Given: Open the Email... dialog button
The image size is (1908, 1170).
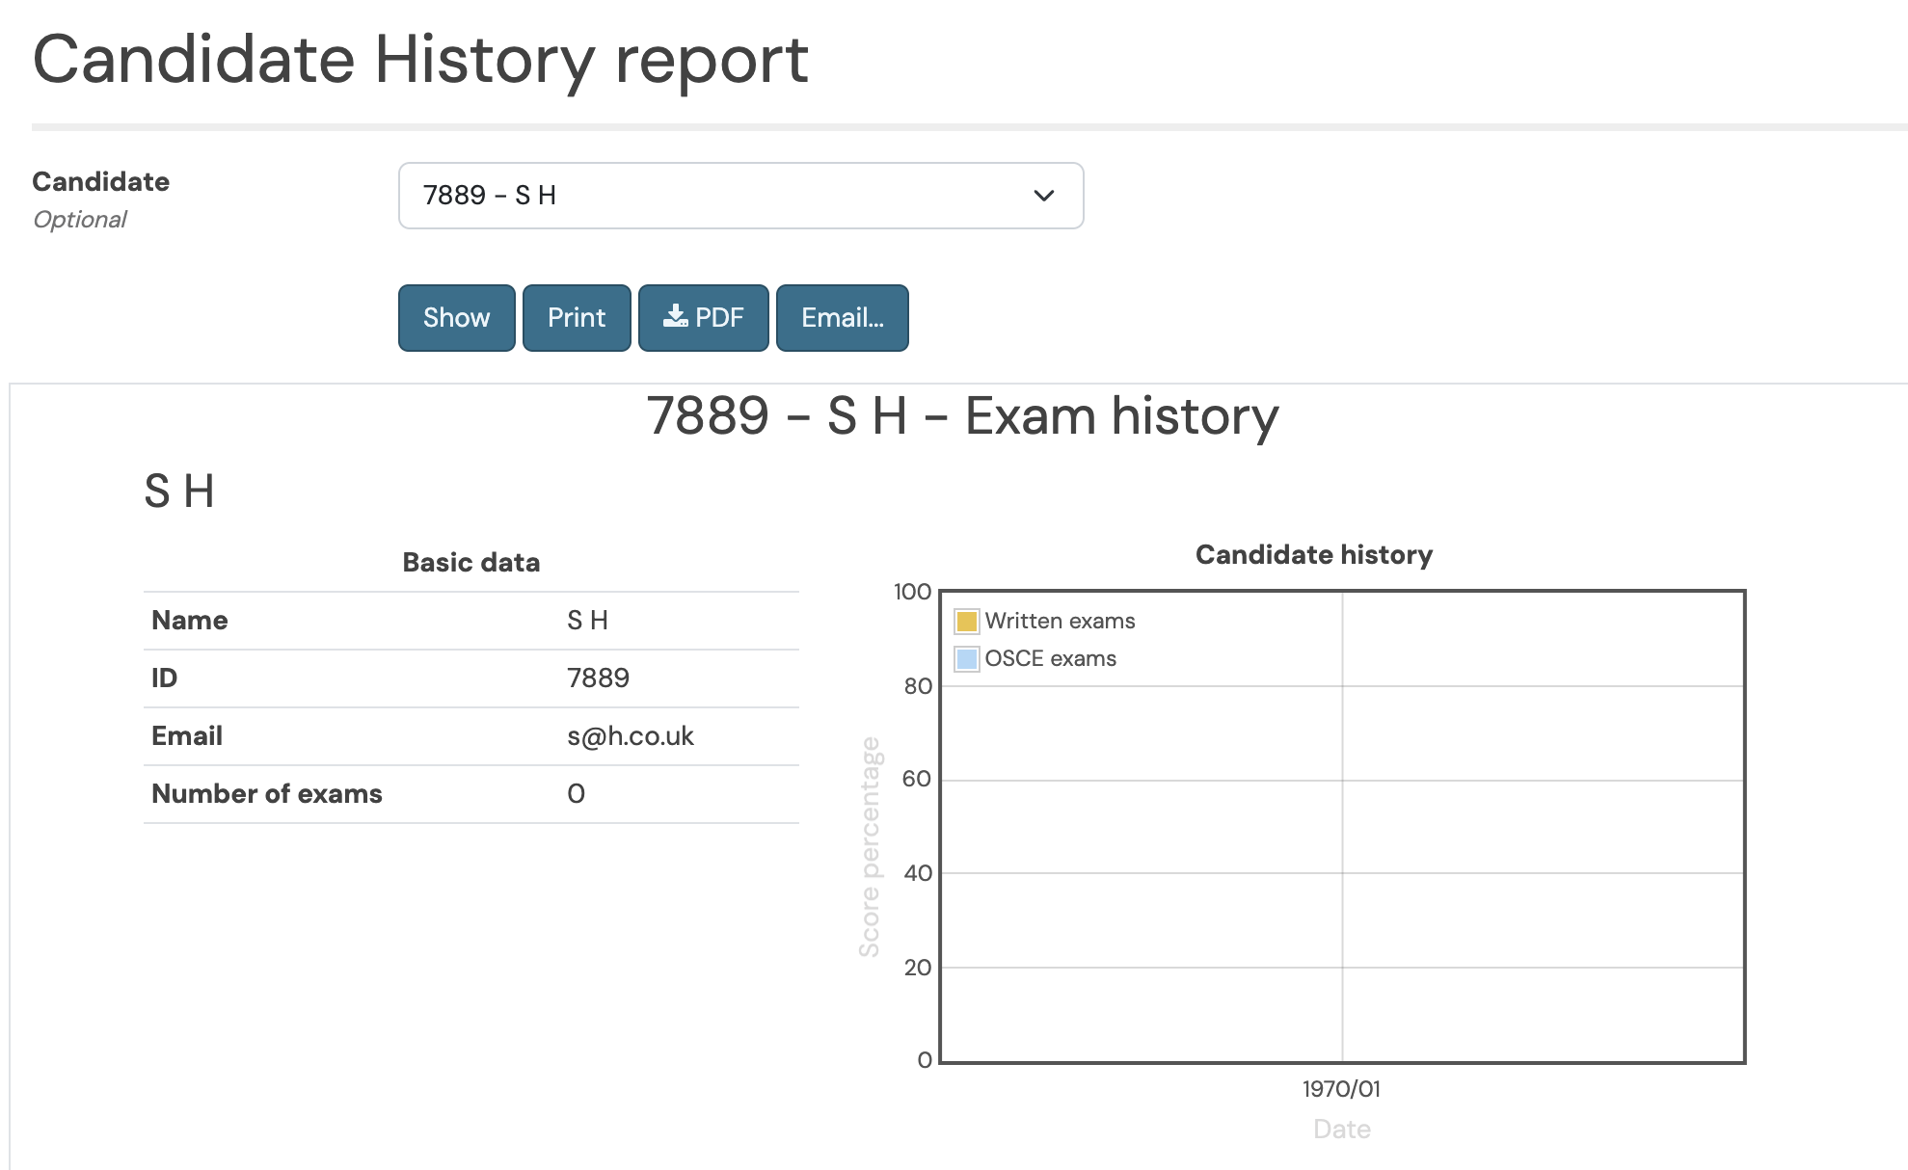Looking at the screenshot, I should [x=843, y=318].
